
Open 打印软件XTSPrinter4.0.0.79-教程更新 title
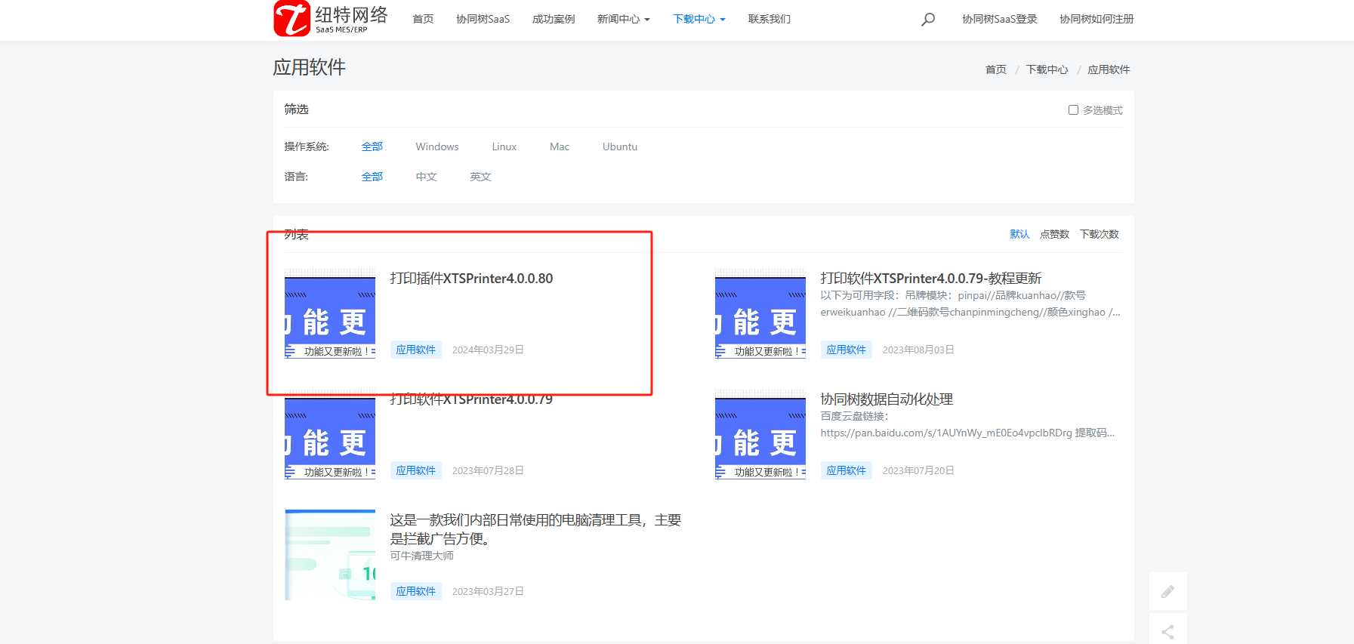pyautogui.click(x=931, y=279)
